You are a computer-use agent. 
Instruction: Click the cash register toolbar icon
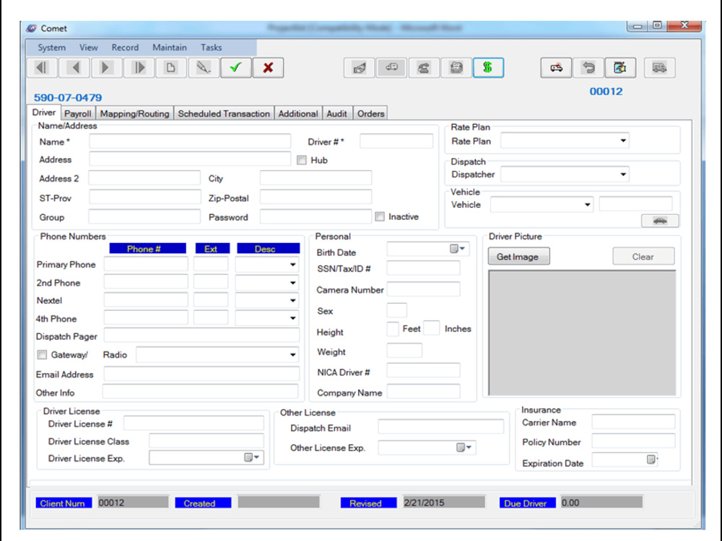tap(456, 68)
